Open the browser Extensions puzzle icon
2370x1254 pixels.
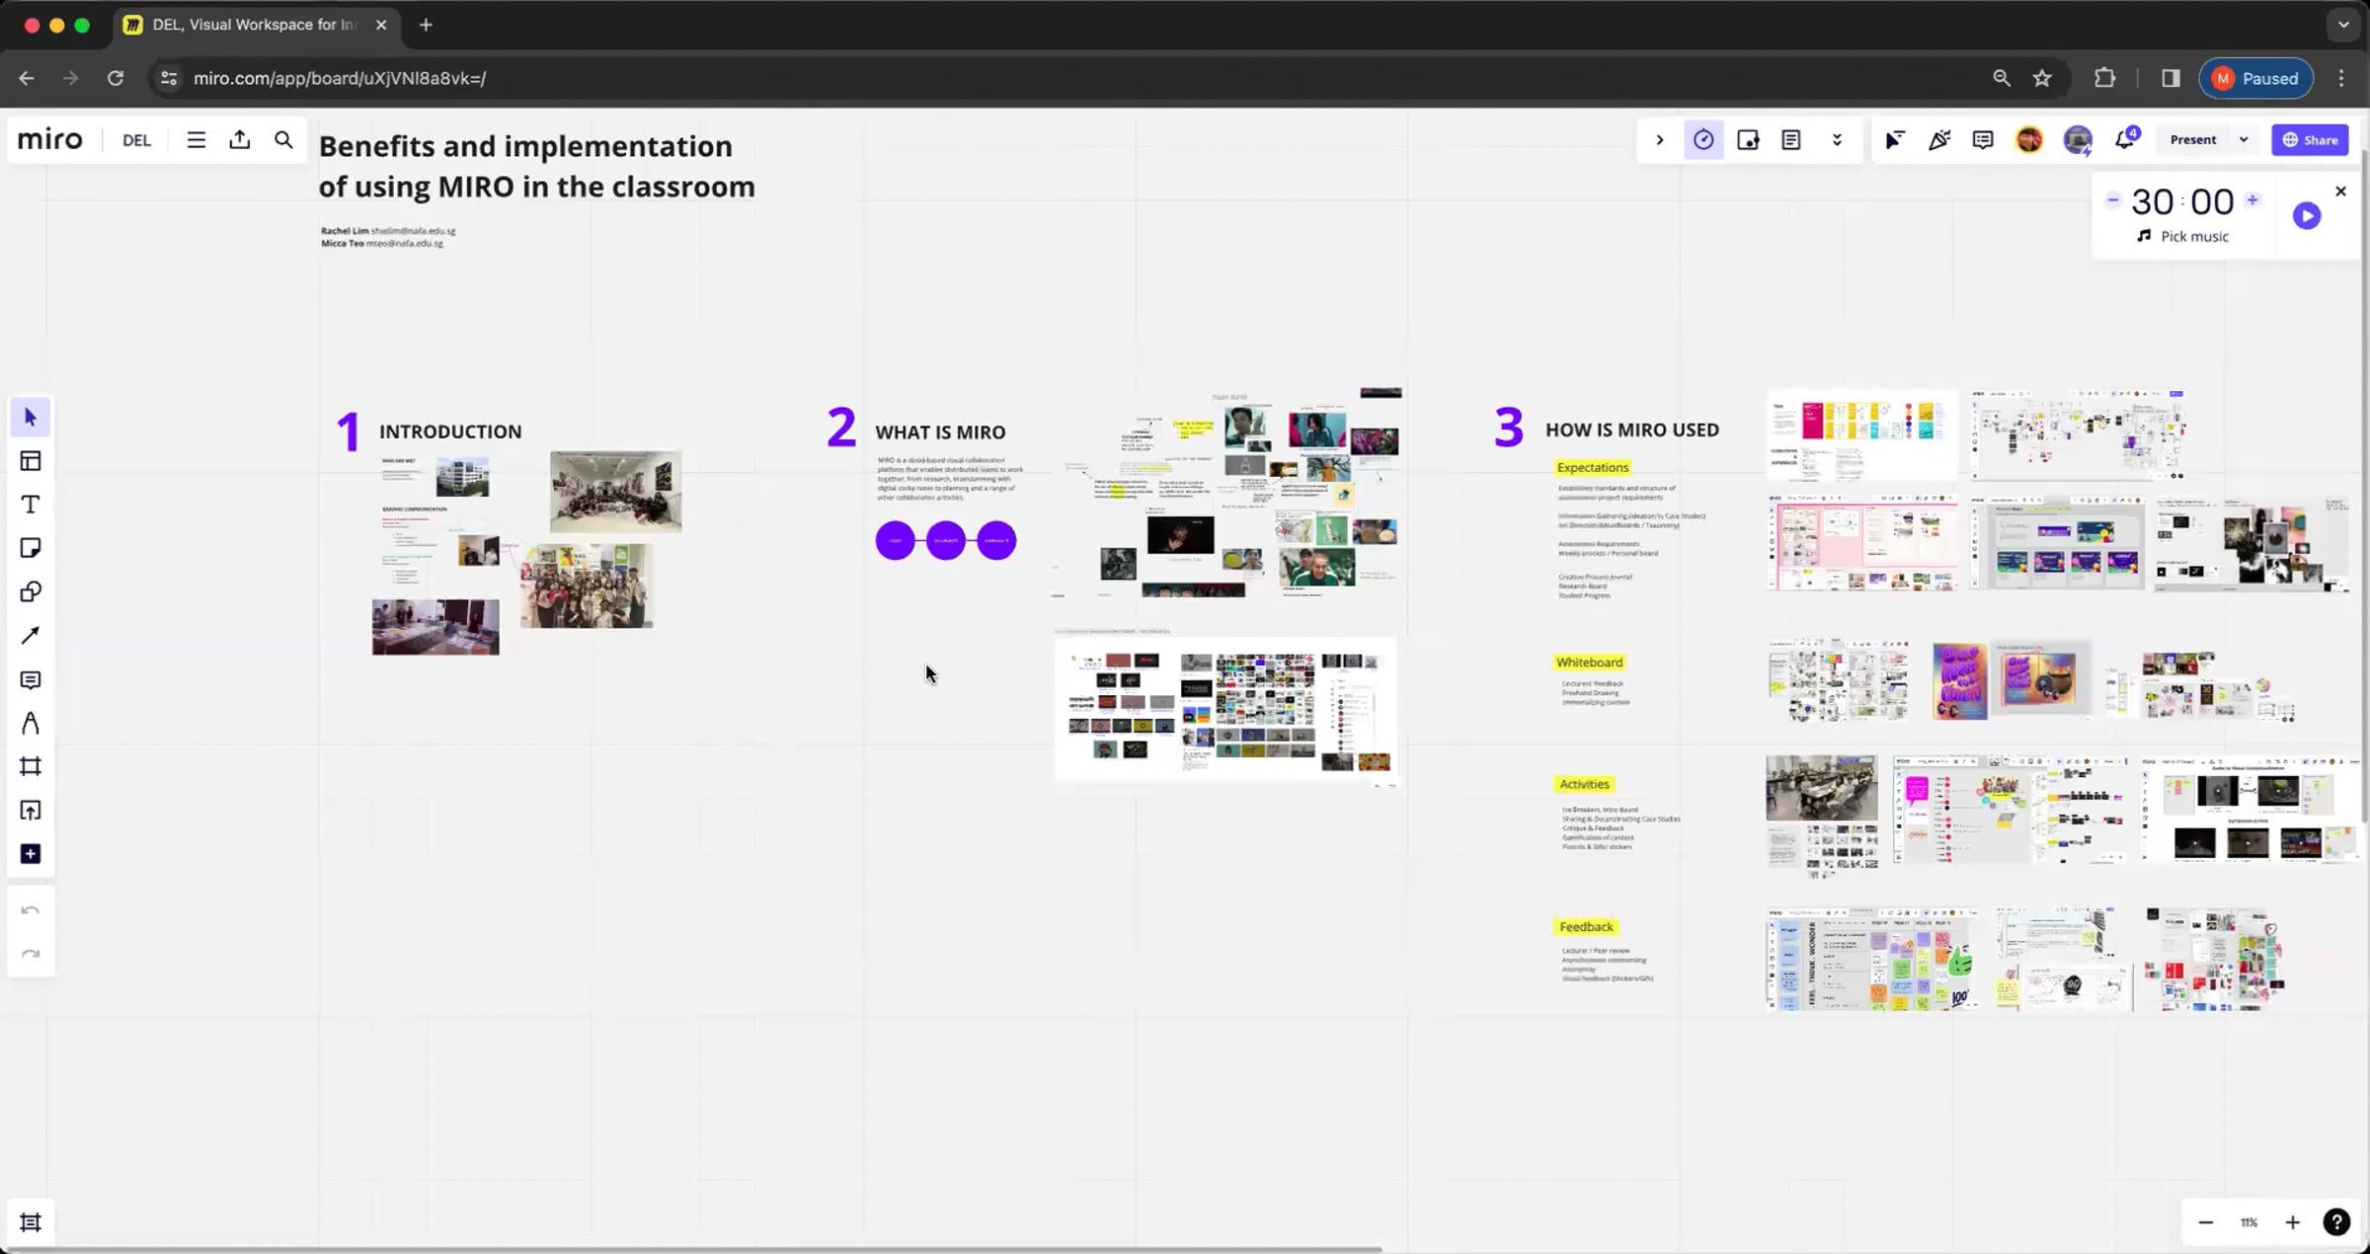(2105, 78)
